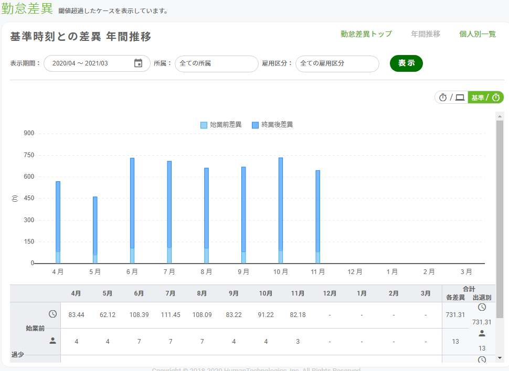
Task: Click the 始業前 people count 7 for 6月
Action: 139,342
